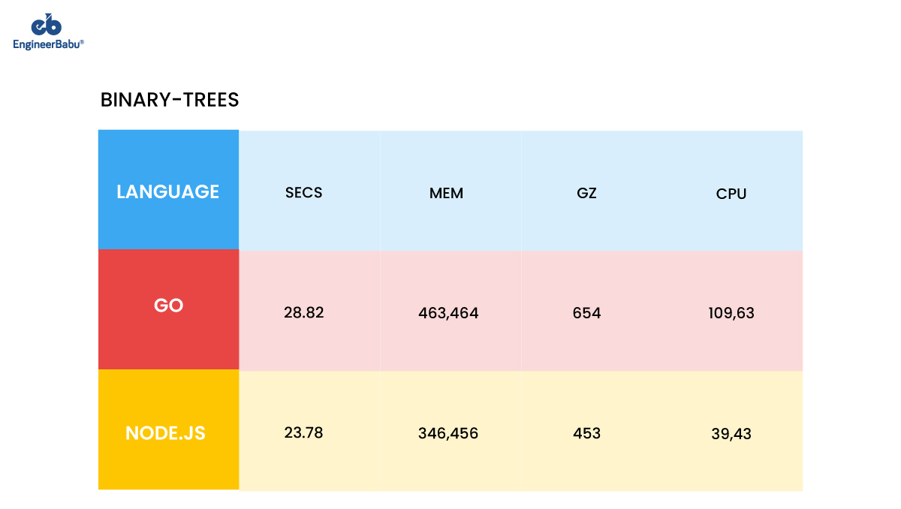Screen dimensions: 901x509
Task: Click the EngineerBabu logo icon
Action: pyautogui.click(x=49, y=24)
